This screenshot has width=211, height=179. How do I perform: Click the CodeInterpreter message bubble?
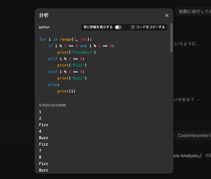(193, 135)
